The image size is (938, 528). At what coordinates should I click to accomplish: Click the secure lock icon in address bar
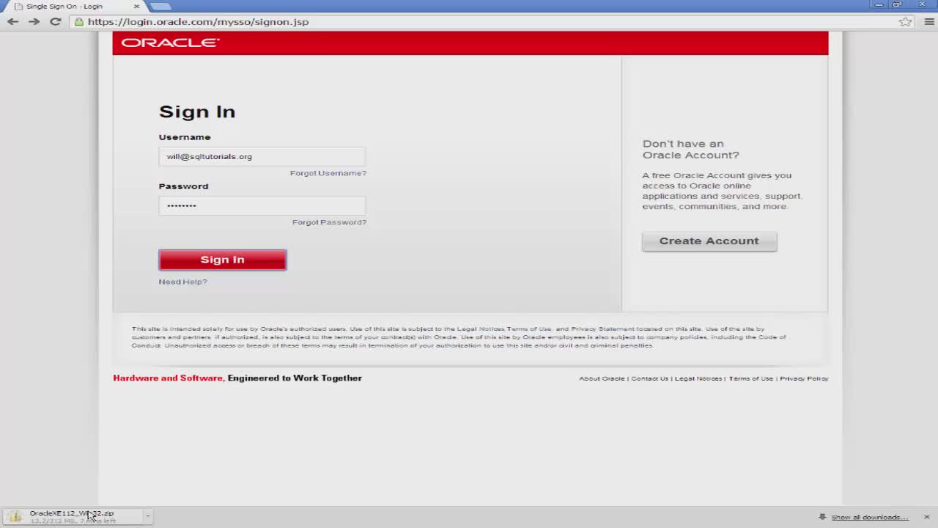[x=79, y=21]
